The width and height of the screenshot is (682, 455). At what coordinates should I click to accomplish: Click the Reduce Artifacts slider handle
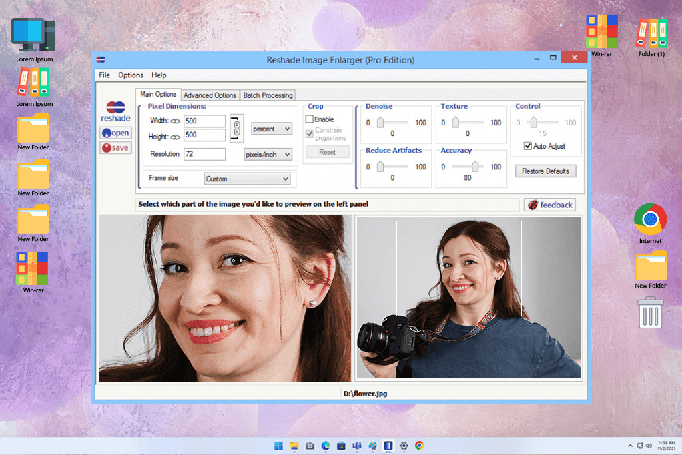pos(380,166)
